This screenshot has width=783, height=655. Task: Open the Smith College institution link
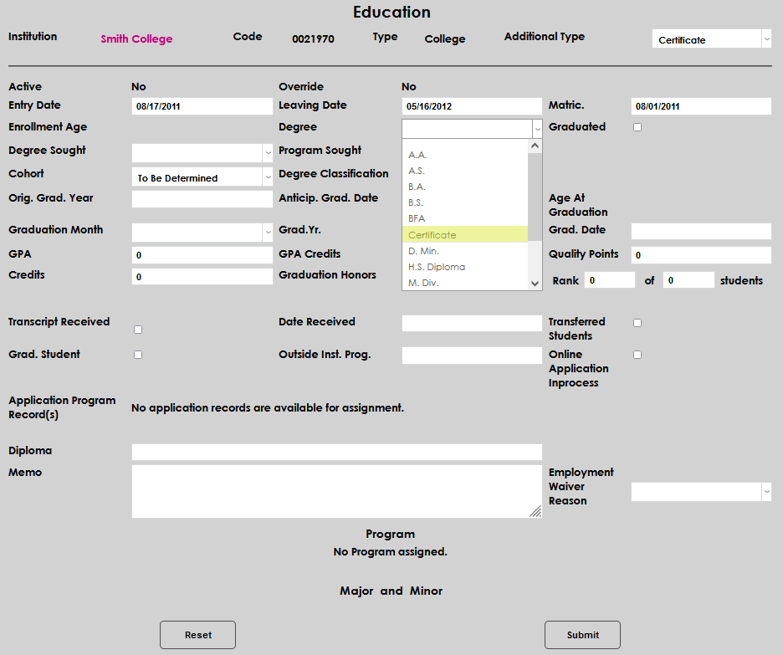[x=136, y=39]
